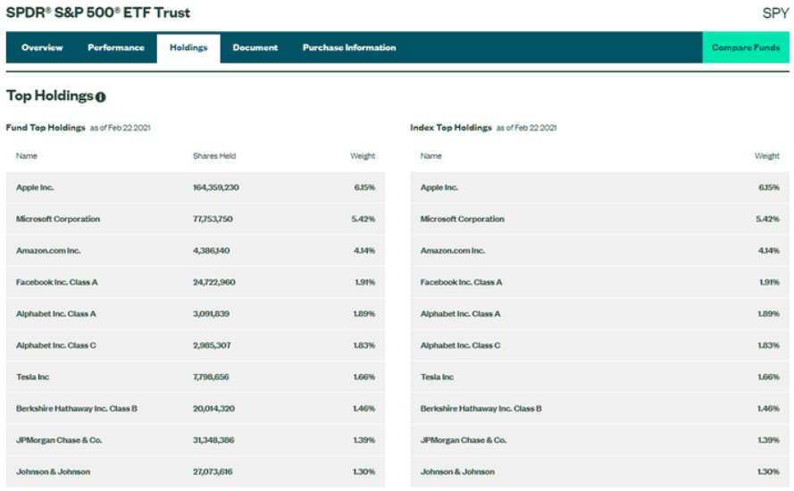This screenshot has width=794, height=491.
Task: Click Amazon 4.14% weight in Index holdings
Action: click(769, 251)
